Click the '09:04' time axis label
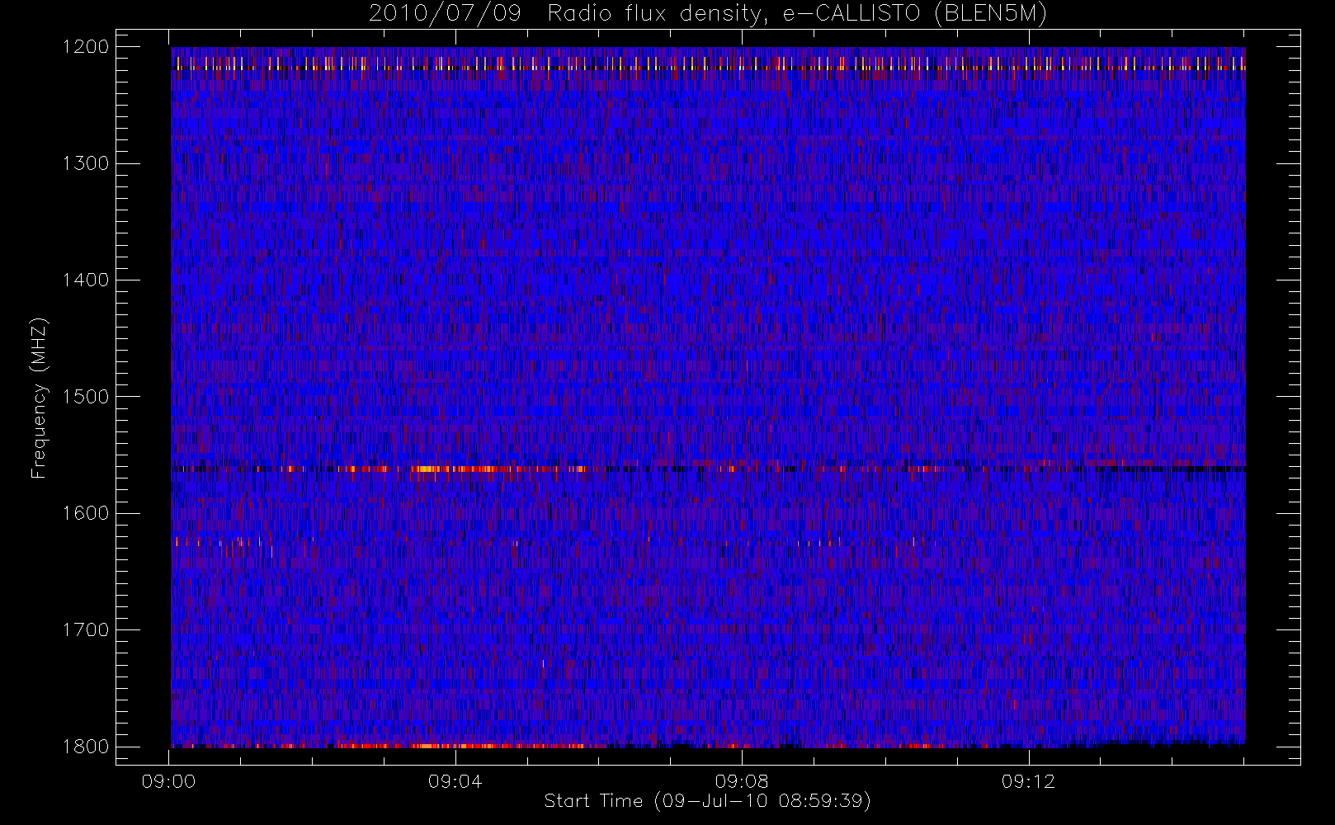Viewport: 1335px width, 825px height. [455, 781]
